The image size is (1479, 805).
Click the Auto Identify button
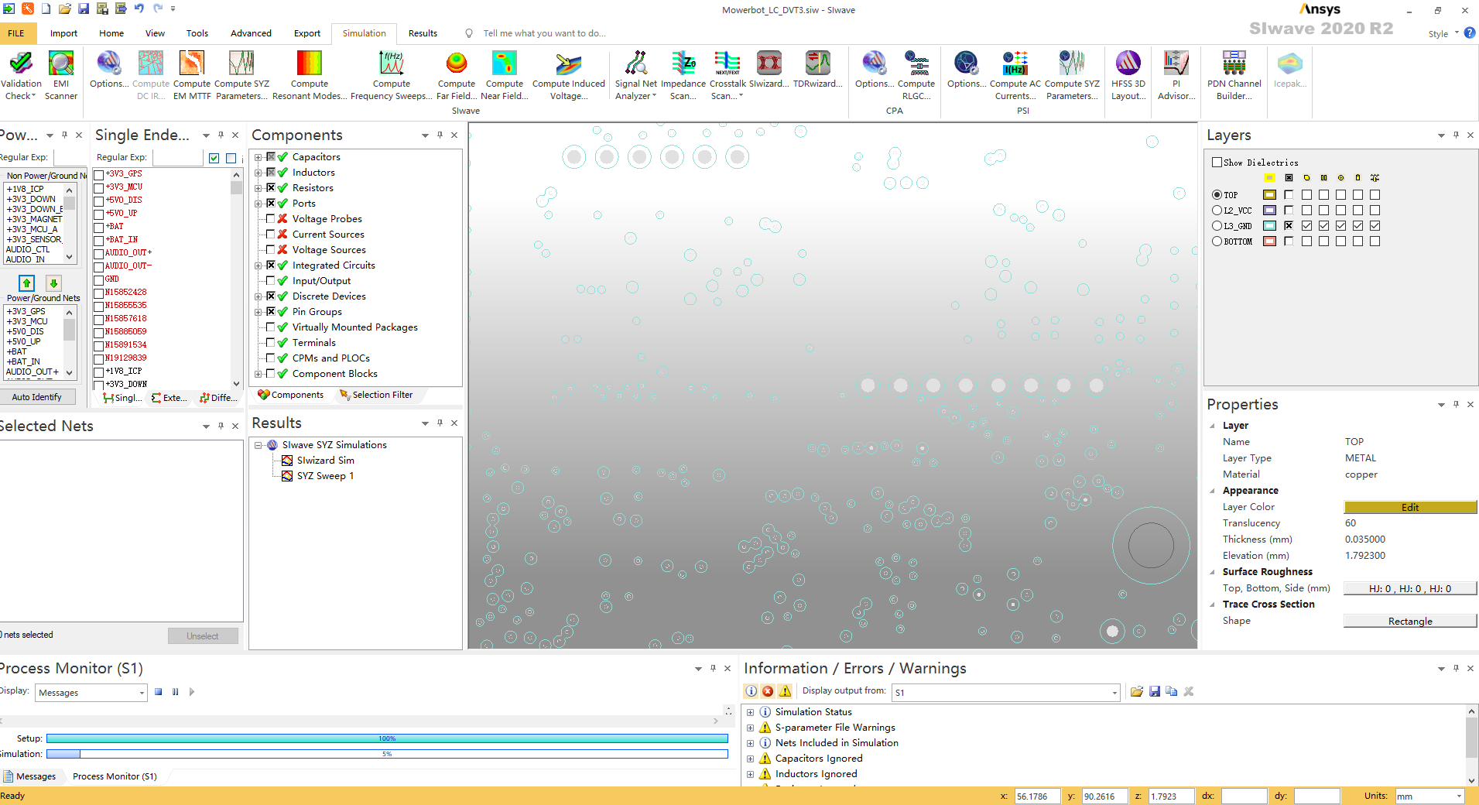pyautogui.click(x=37, y=396)
